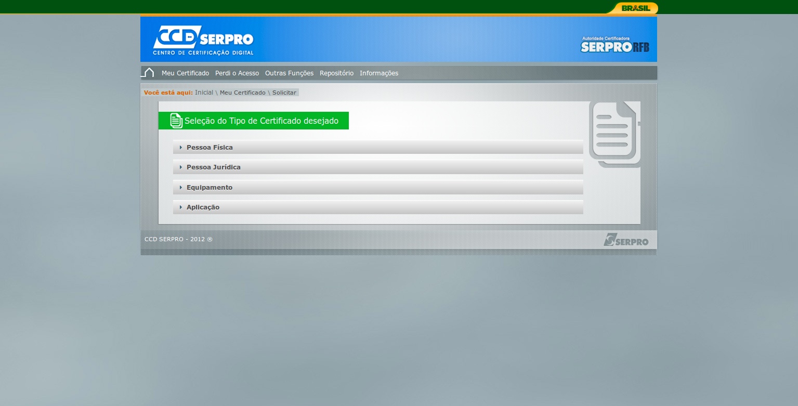Open the Informações menu
Viewport: 798px width, 406px height.
tap(379, 73)
